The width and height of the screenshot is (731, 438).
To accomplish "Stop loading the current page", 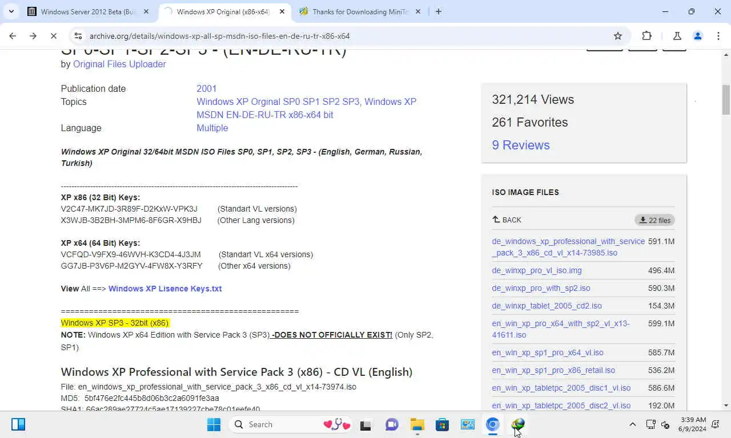I will click(54, 36).
